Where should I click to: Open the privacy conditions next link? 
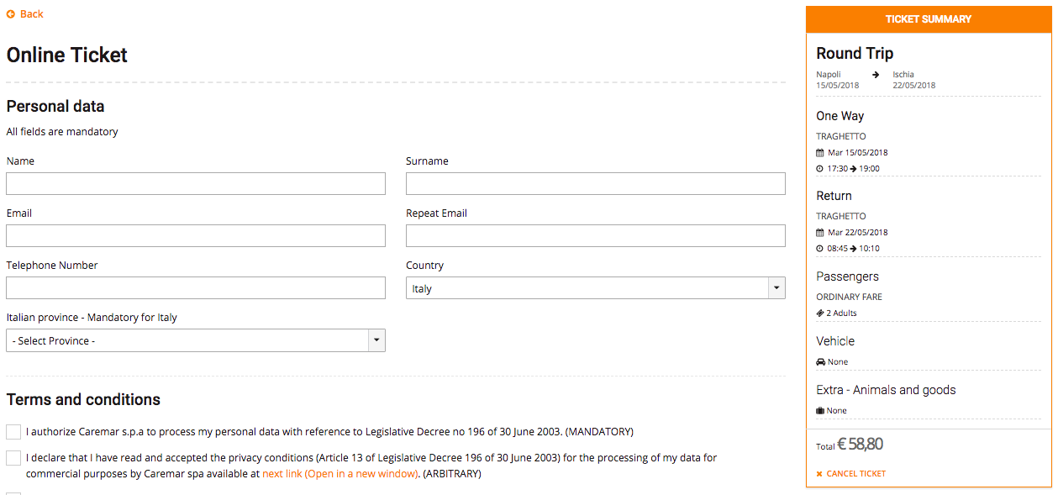pyautogui.click(x=340, y=474)
